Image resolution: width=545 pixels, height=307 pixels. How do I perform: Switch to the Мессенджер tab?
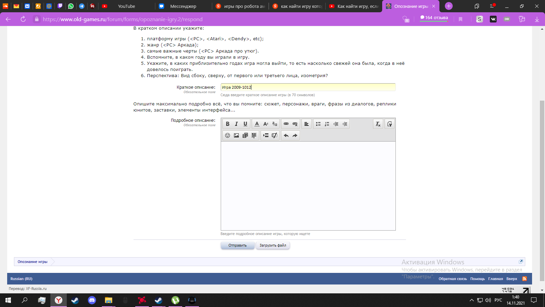[184, 6]
